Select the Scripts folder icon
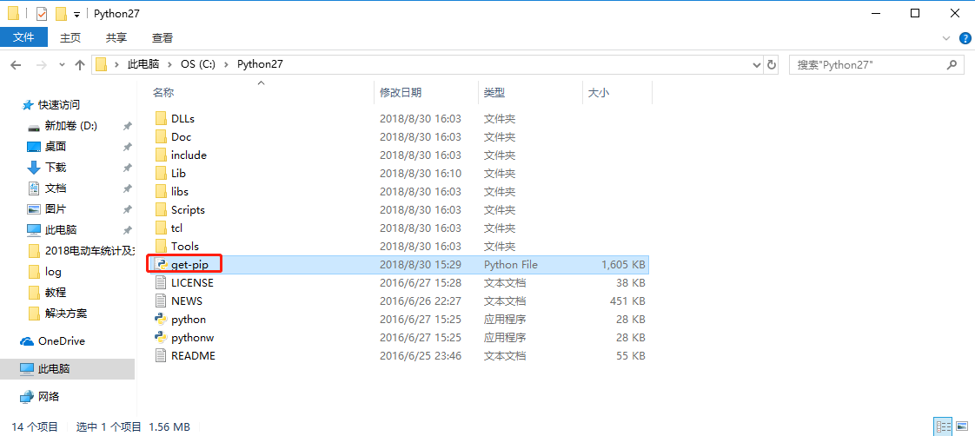This screenshot has height=436, width=975. tap(161, 210)
